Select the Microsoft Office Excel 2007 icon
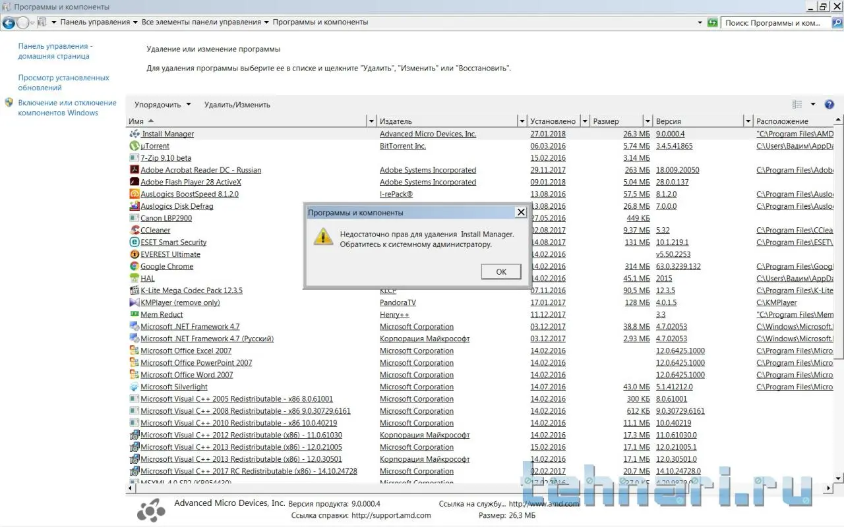The image size is (844, 527). [x=135, y=350]
